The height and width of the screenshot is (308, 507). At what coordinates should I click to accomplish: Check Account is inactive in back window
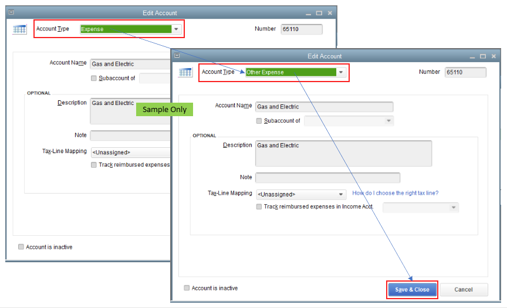(x=21, y=247)
